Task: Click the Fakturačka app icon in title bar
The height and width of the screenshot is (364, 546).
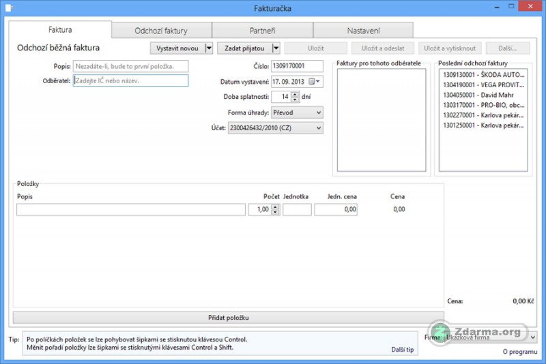Action: 8,7
